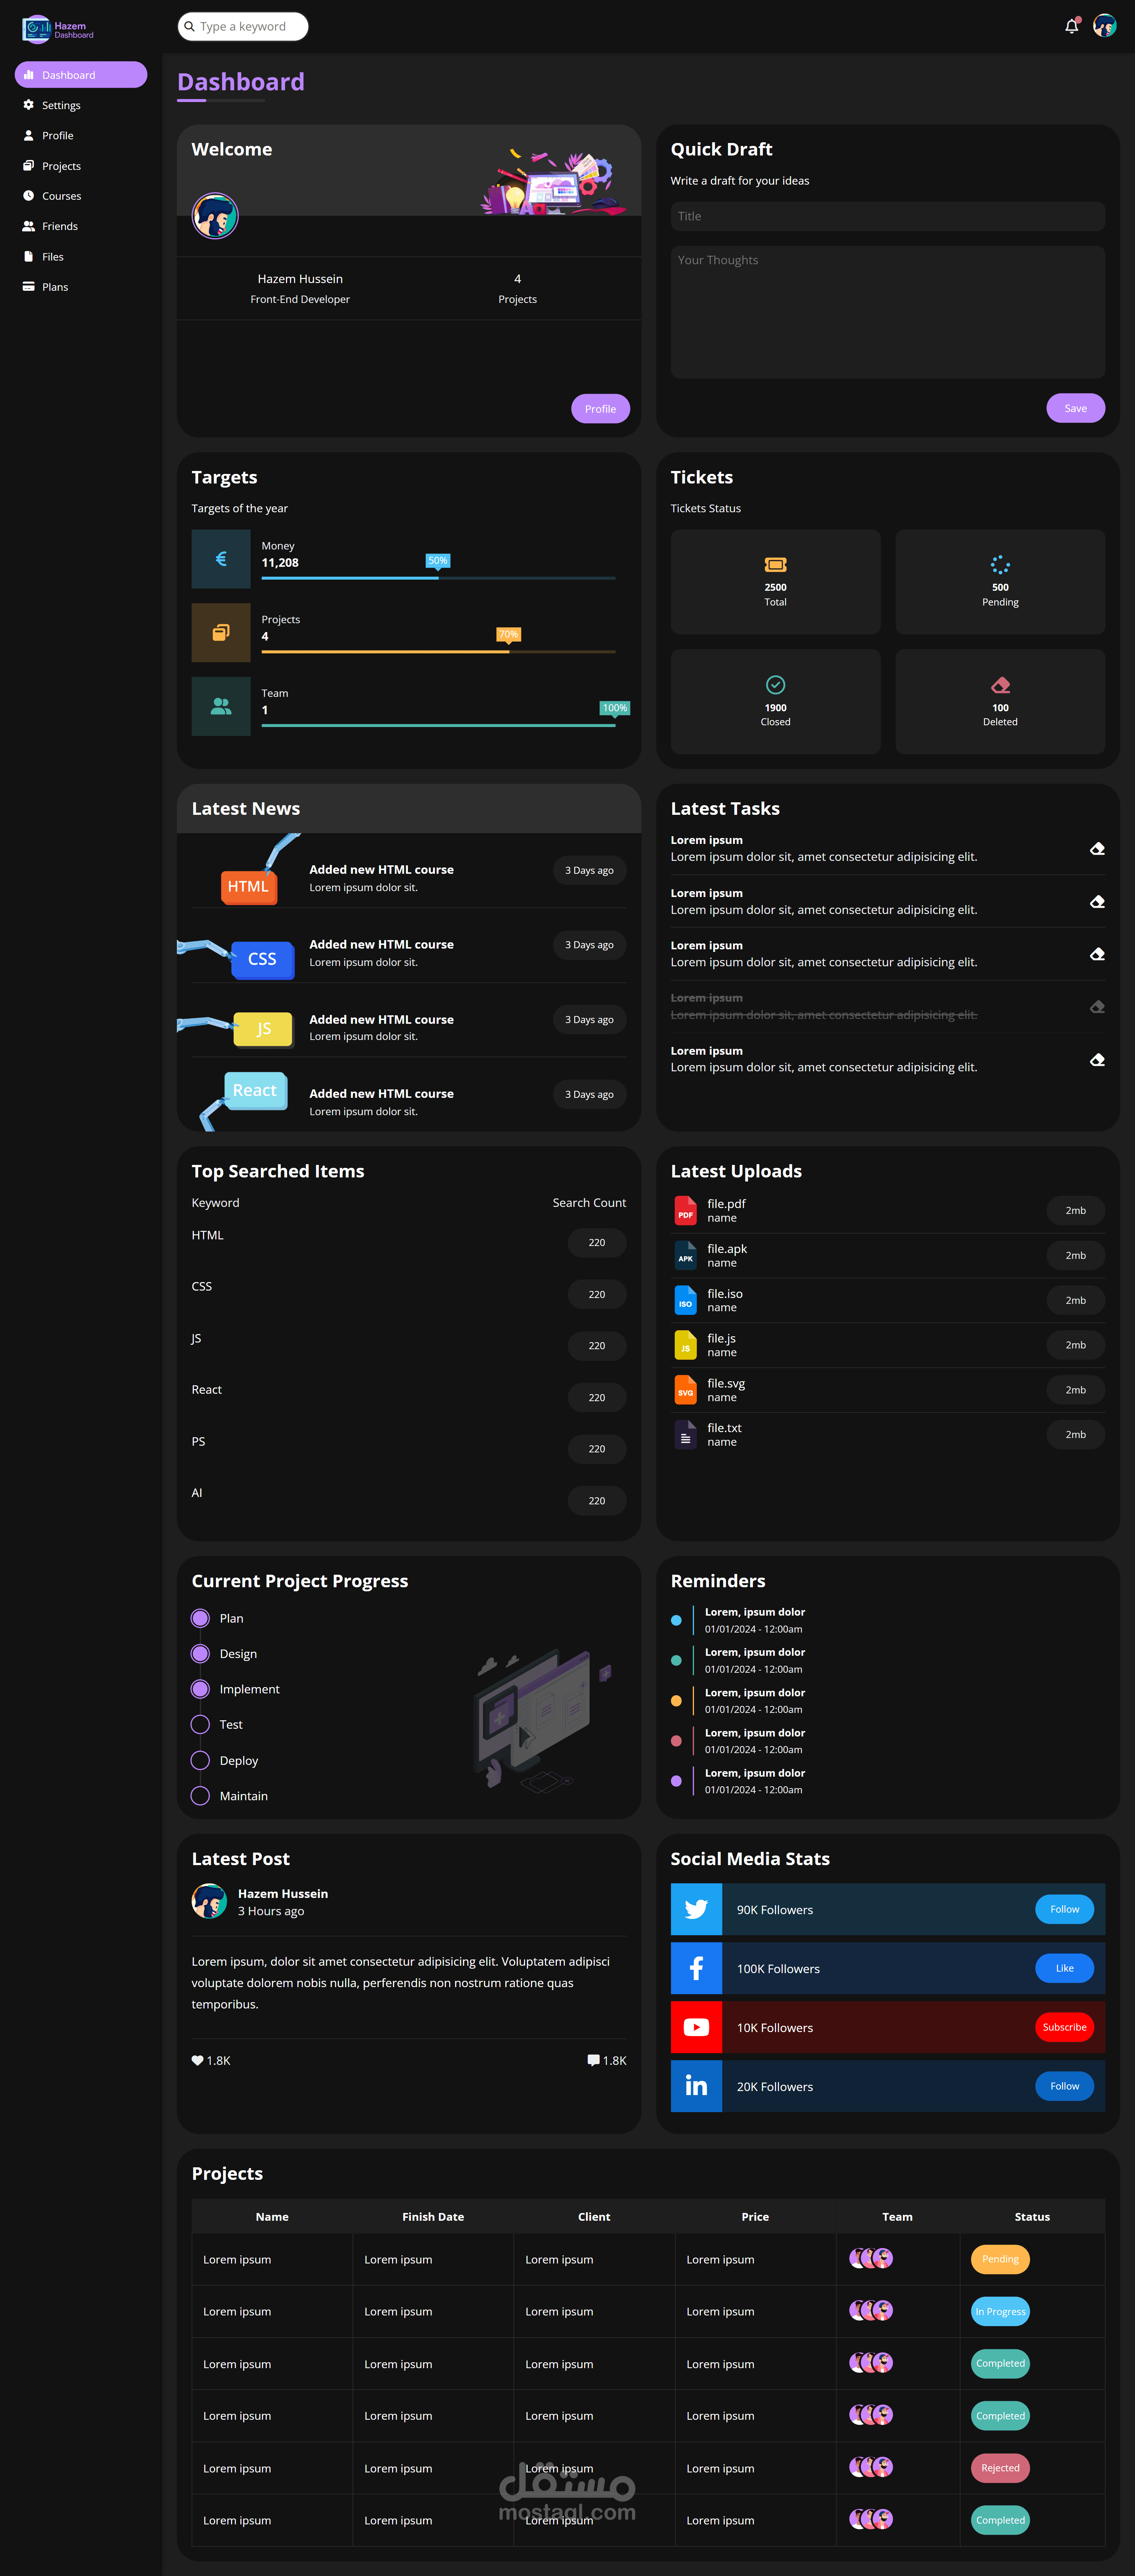Click the YouTube icon tile
Image resolution: width=1135 pixels, height=2576 pixels.
pos(696,2027)
